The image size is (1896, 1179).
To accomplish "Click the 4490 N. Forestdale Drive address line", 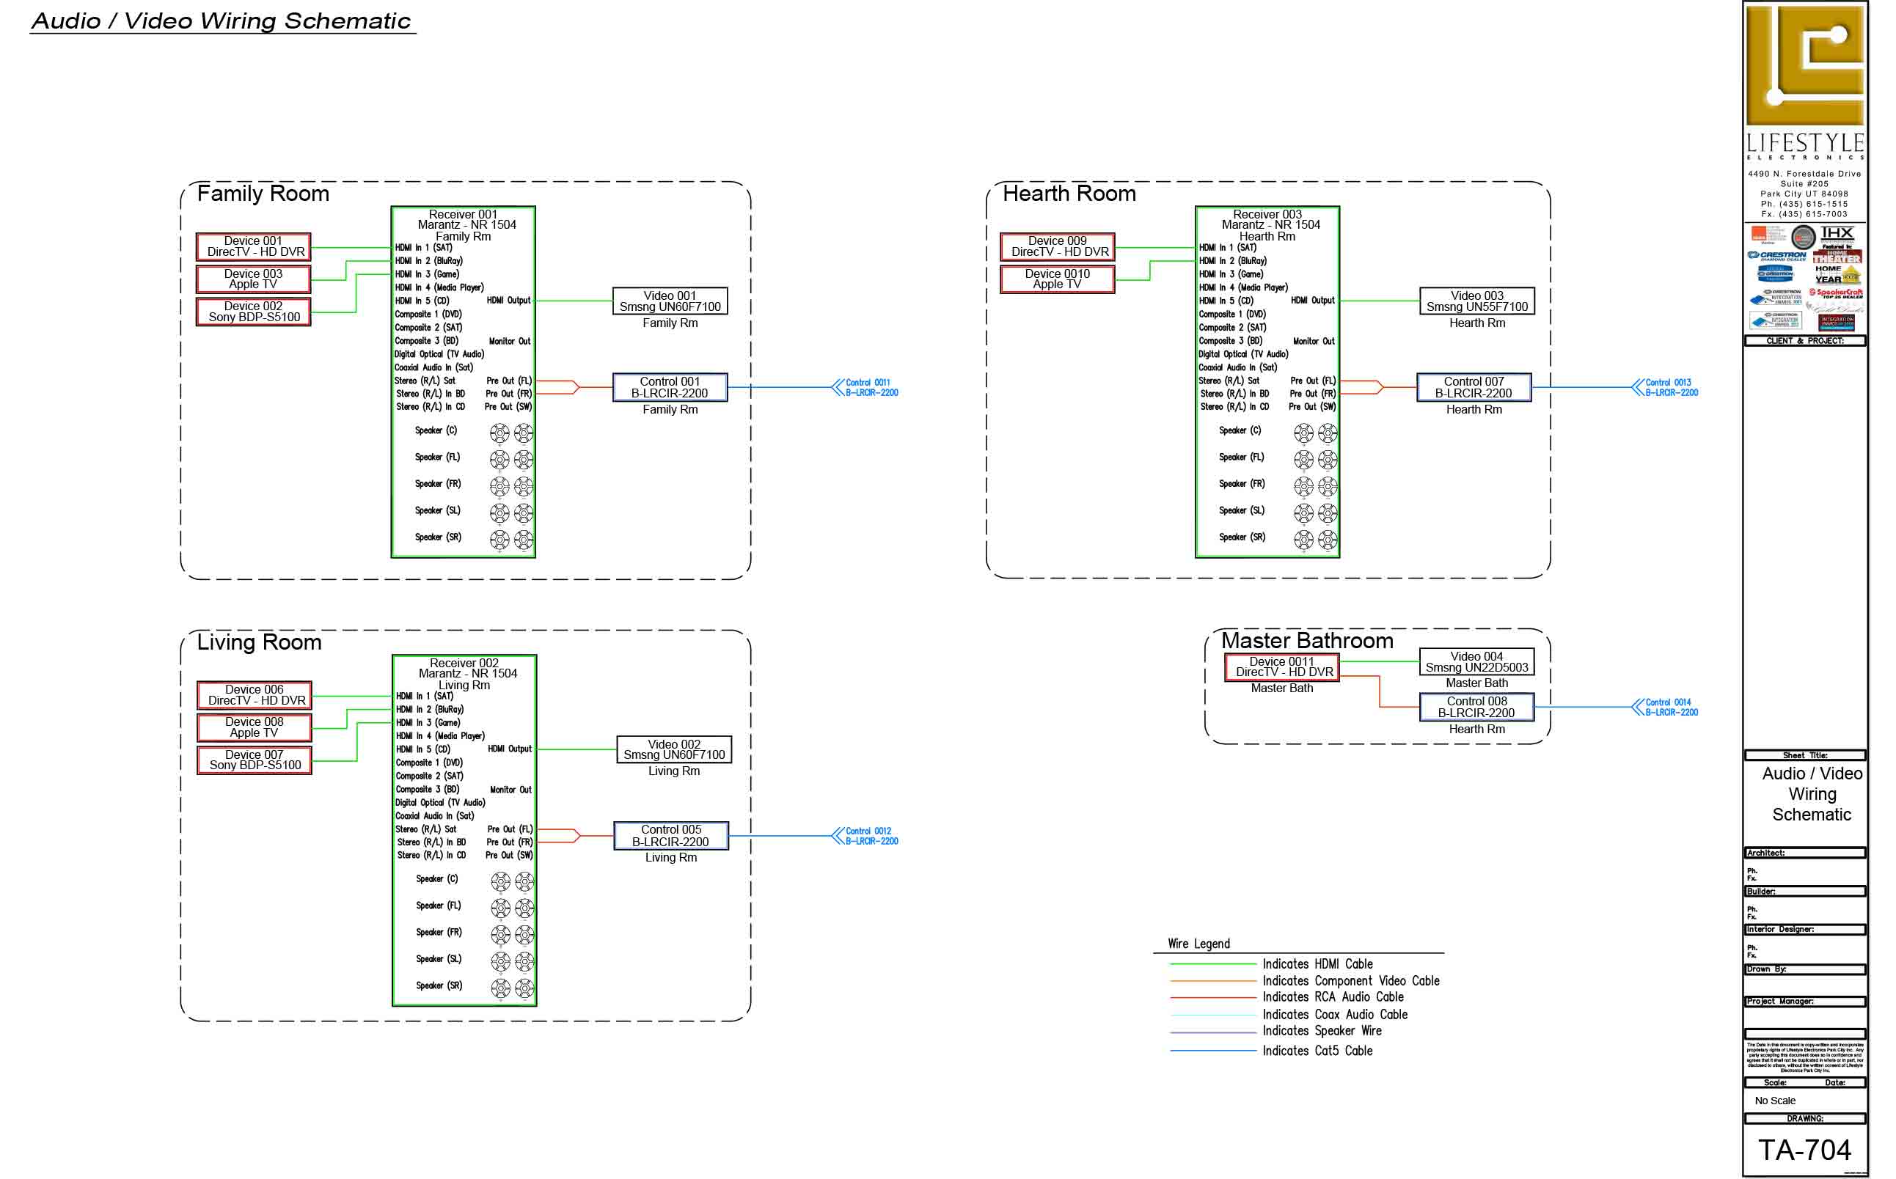I will (1804, 174).
